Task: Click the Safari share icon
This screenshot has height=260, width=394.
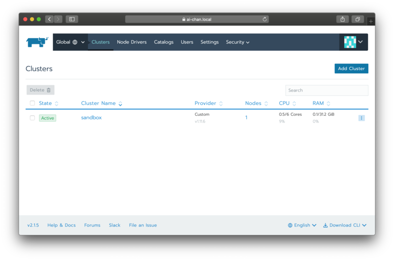Action: tap(342, 19)
